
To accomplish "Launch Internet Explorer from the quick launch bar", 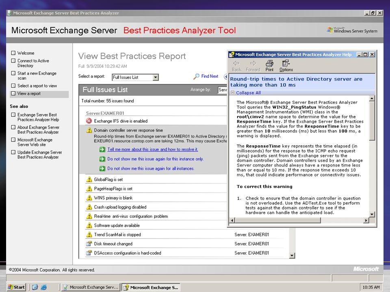I will point(44,287).
